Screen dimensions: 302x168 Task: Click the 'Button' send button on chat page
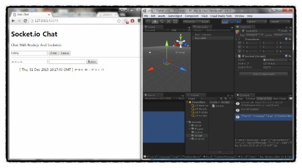pyautogui.click(x=92, y=62)
